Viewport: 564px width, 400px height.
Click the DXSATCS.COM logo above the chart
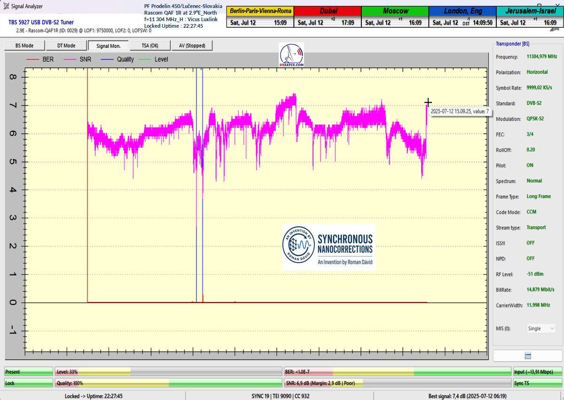291,55
